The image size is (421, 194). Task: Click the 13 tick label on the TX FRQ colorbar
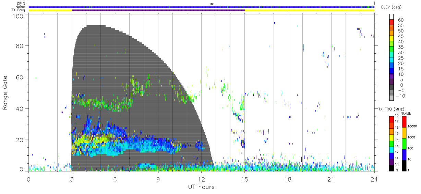click(397, 146)
